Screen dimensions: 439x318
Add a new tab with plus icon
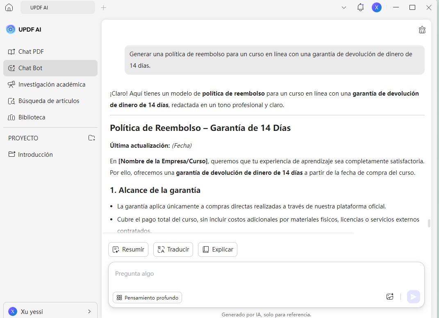click(x=104, y=7)
